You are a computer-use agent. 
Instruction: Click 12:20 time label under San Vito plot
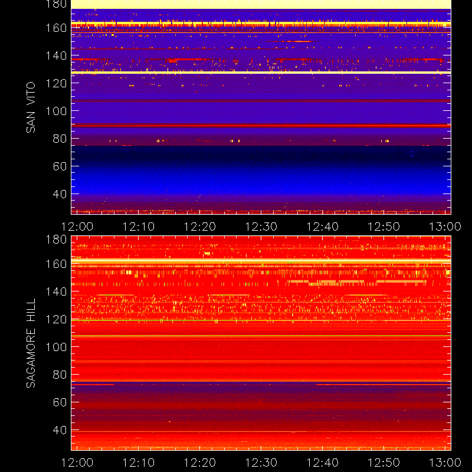[200, 227]
